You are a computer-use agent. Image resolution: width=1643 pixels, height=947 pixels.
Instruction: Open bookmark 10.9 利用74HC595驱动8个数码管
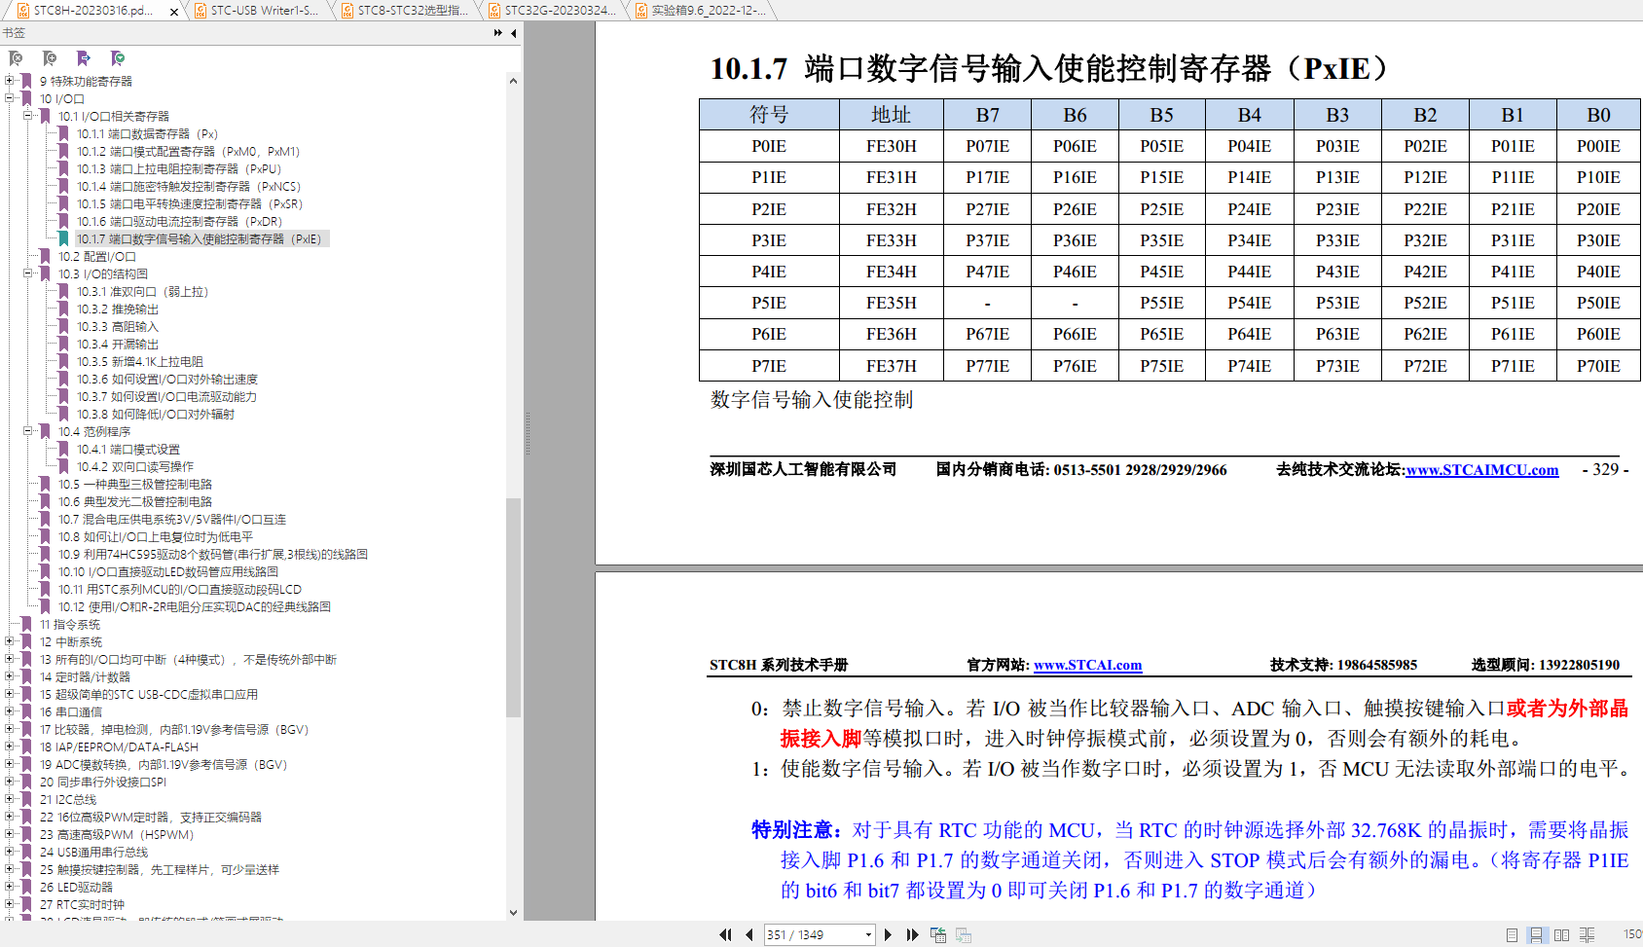pyautogui.click(x=212, y=555)
